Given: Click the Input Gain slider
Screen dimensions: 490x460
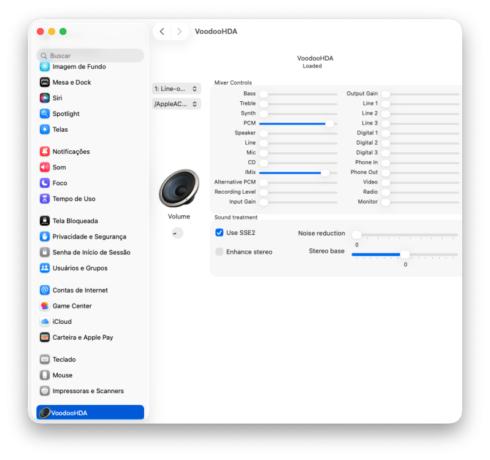Looking at the screenshot, I should tap(298, 202).
